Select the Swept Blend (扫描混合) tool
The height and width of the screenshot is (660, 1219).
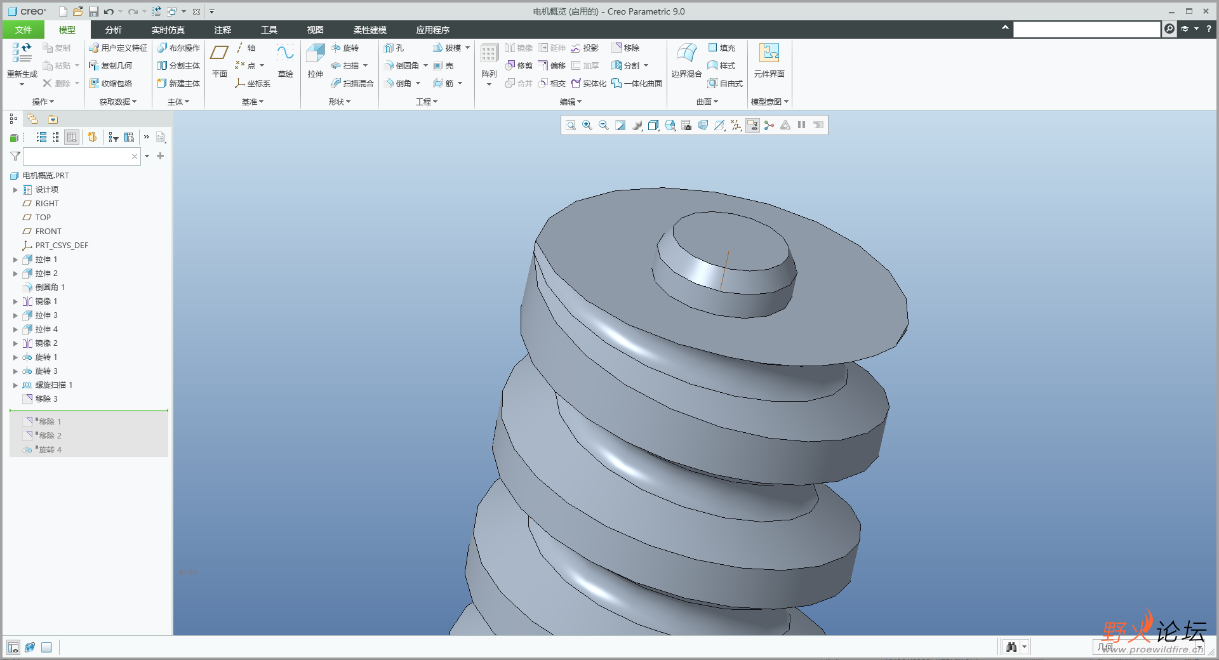(x=352, y=83)
